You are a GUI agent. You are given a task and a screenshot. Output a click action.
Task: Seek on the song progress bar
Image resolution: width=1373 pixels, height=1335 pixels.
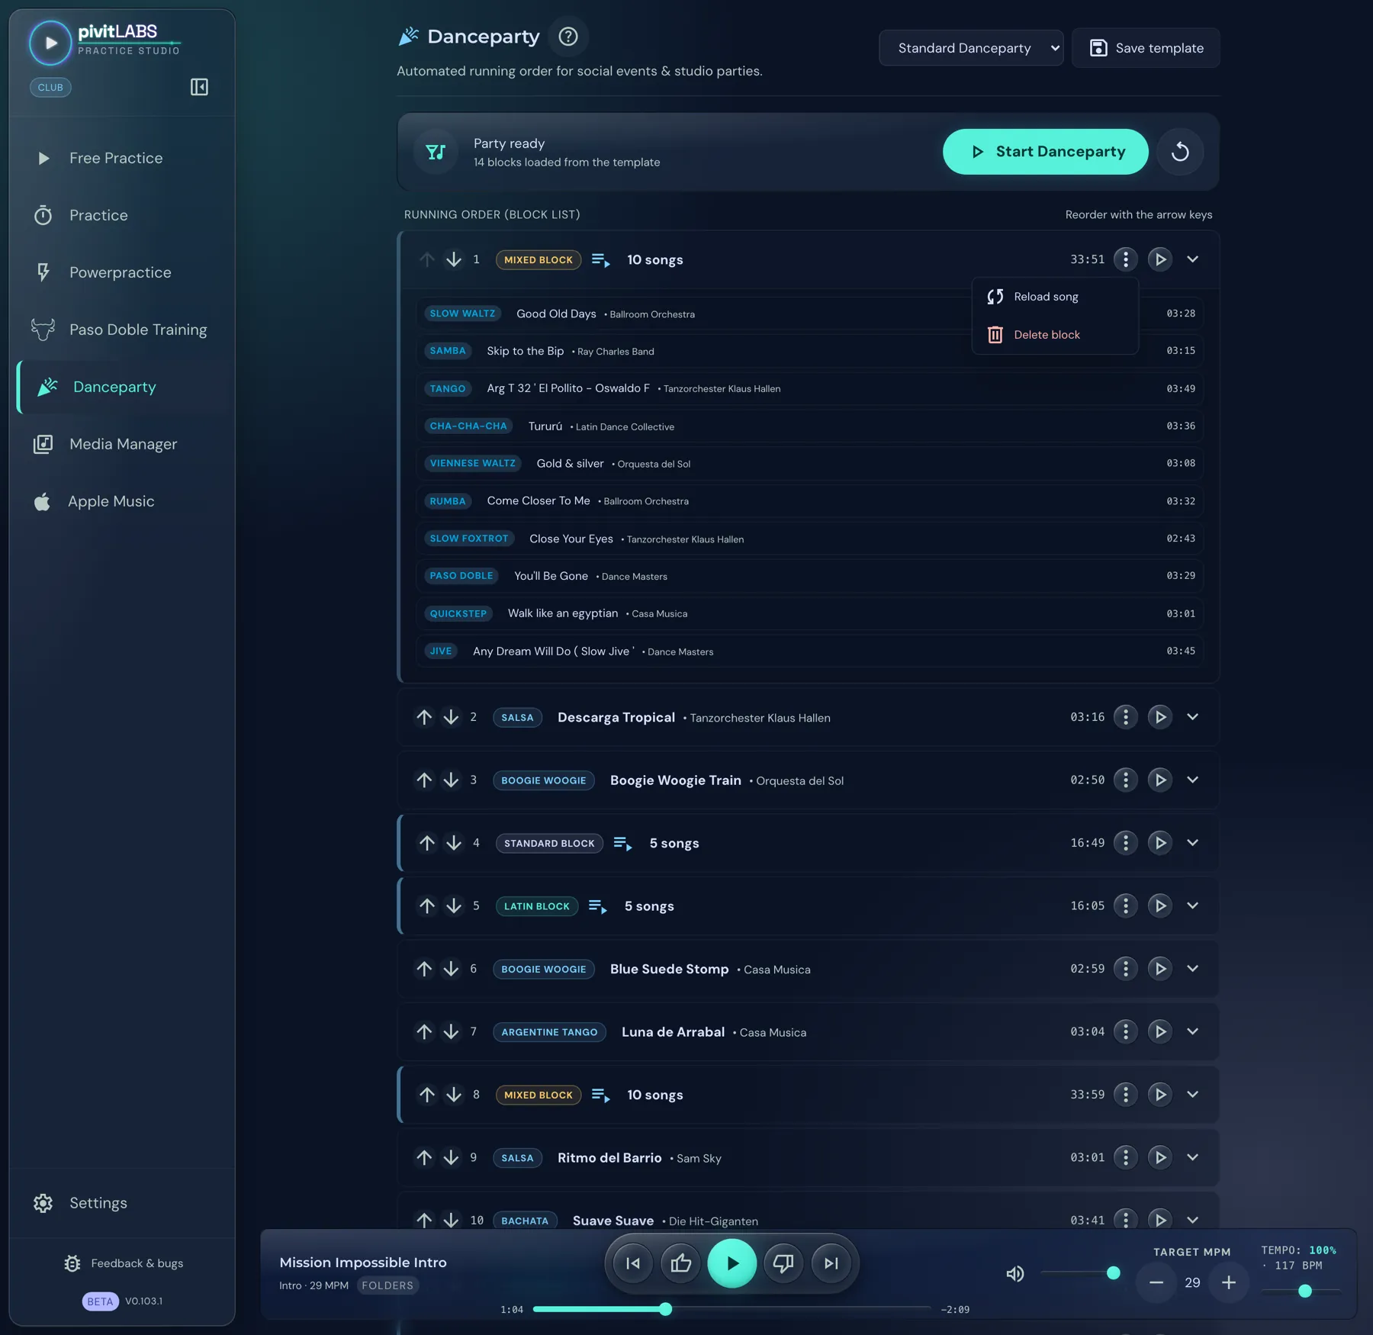pos(732,1309)
